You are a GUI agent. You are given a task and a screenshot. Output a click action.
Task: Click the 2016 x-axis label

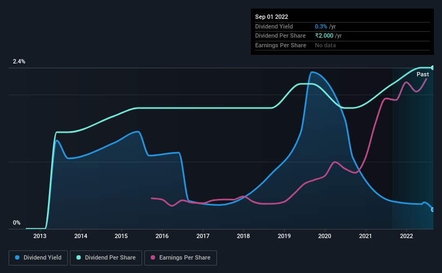pos(162,236)
